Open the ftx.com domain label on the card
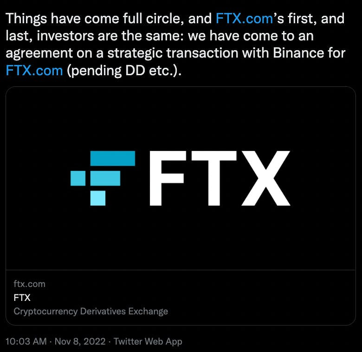This screenshot has height=352, width=362. coord(30,284)
